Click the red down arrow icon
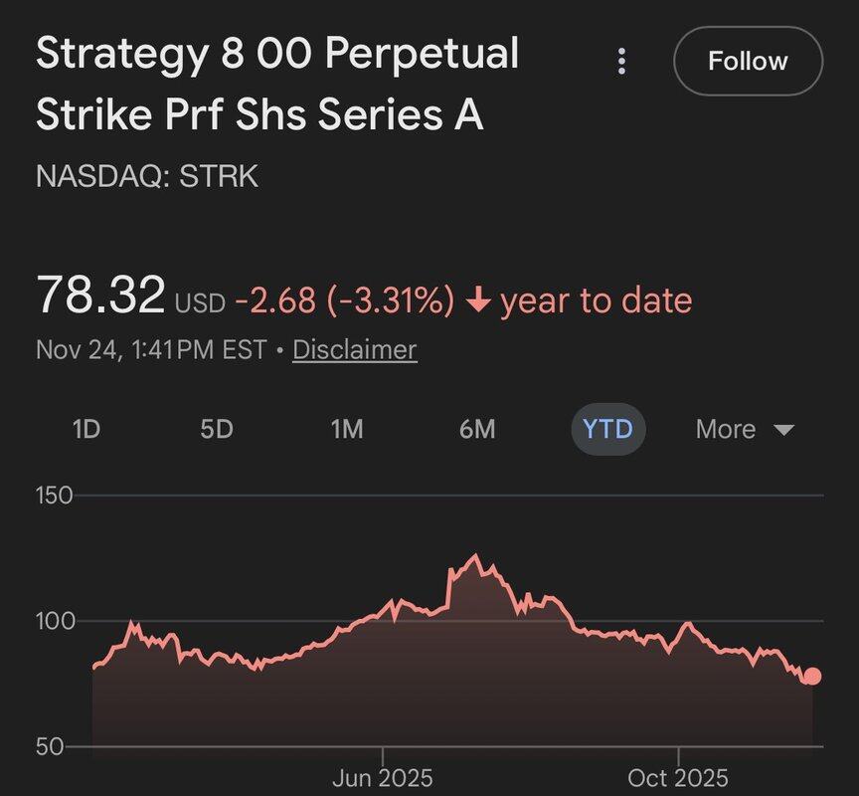 click(478, 299)
